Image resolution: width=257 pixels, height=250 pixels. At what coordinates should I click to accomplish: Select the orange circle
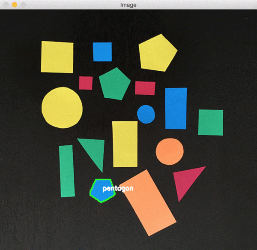(170, 151)
